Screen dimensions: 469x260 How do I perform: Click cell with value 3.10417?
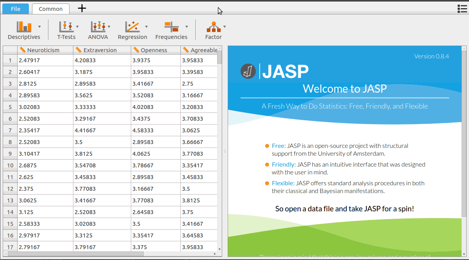tap(45, 154)
